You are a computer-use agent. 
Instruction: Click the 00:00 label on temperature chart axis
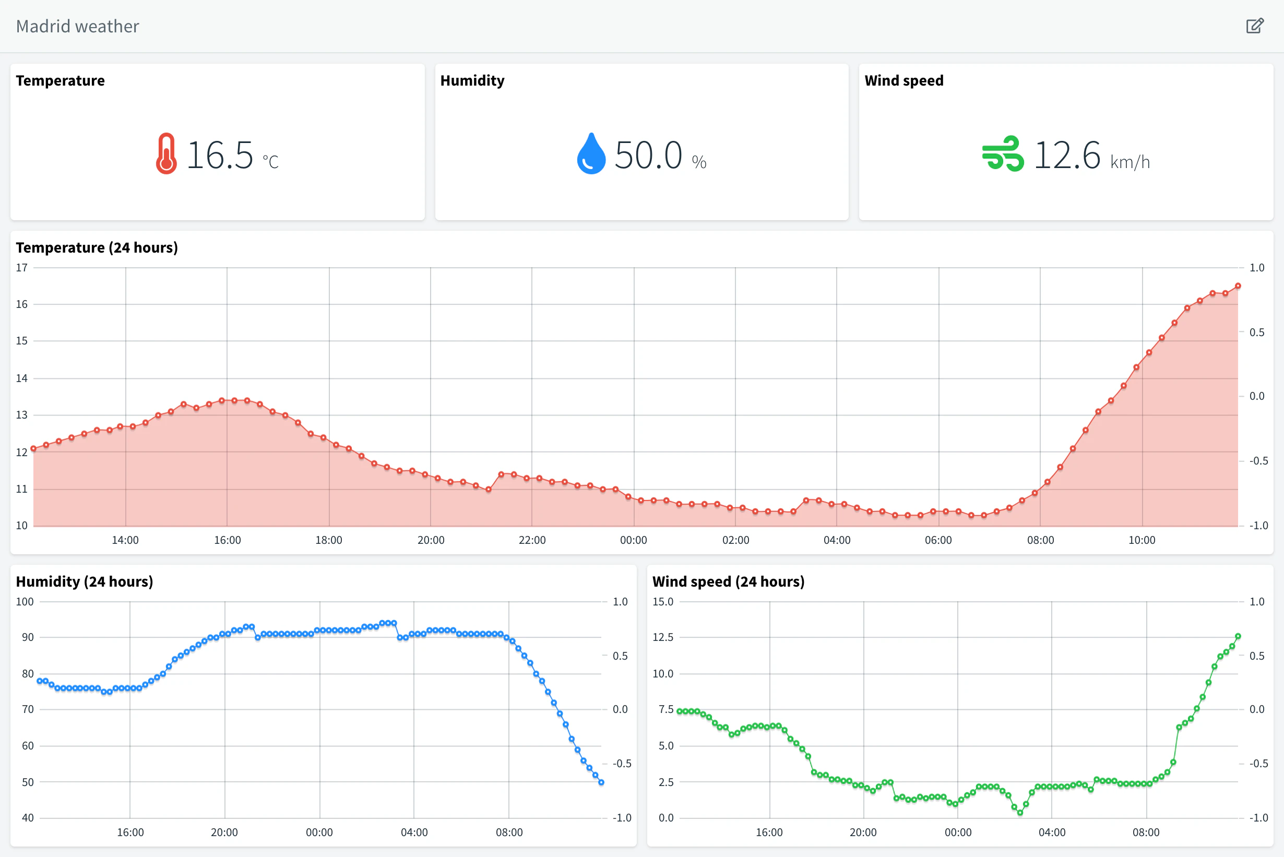coord(633,540)
